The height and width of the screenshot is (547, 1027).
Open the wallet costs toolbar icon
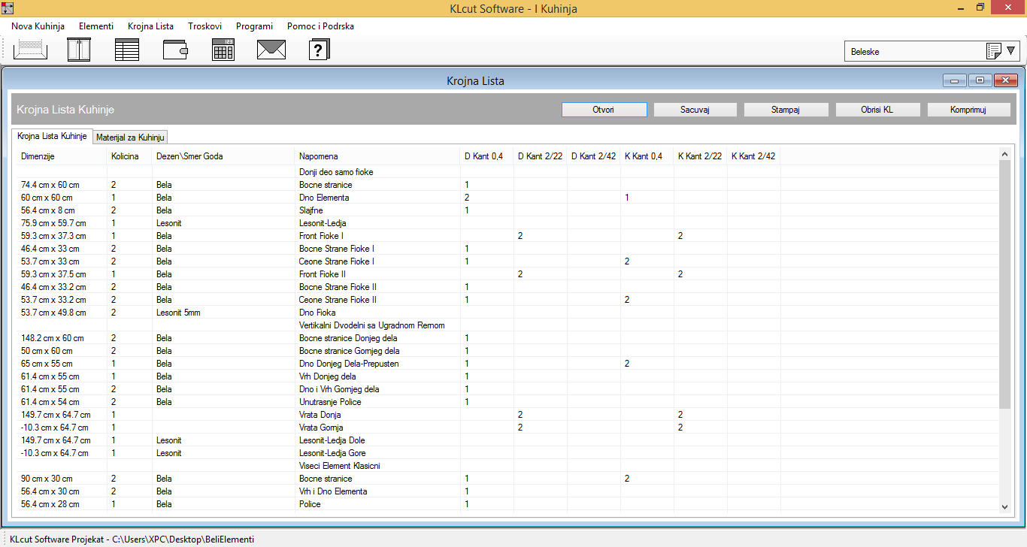[175, 50]
